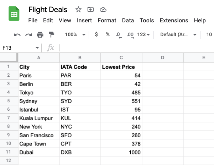The height and width of the screenshot is (165, 214).
Task: Click the Google Sheets home icon
Action: [x=14, y=13]
